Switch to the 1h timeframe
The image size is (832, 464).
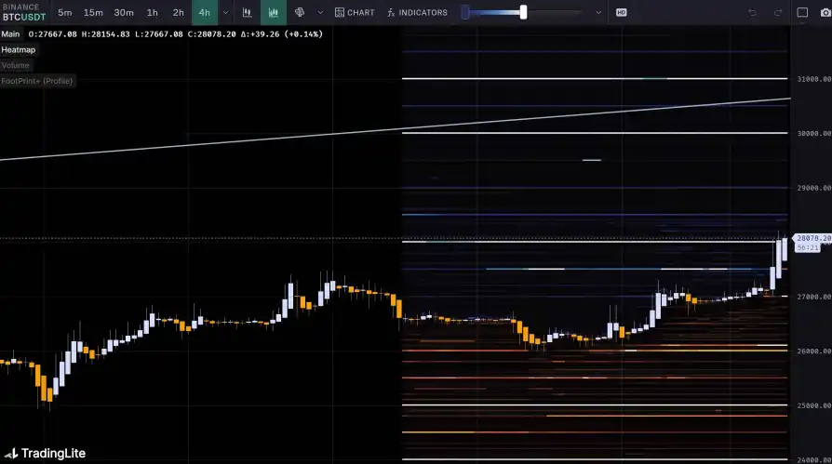tap(152, 12)
